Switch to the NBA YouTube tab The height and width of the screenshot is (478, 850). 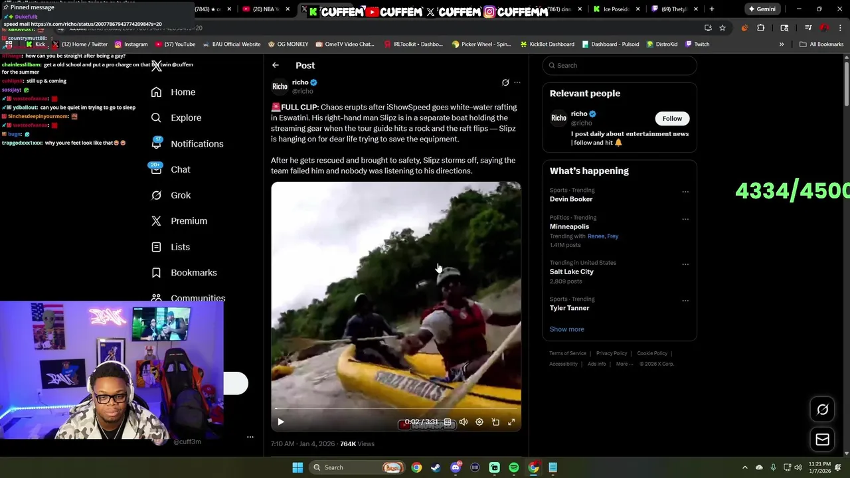[266, 9]
